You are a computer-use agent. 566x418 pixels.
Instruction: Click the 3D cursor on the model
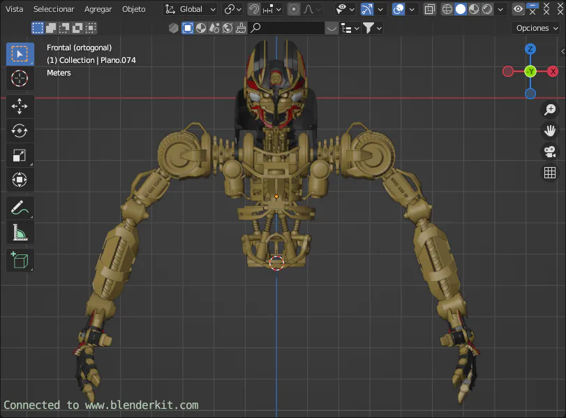click(x=277, y=263)
